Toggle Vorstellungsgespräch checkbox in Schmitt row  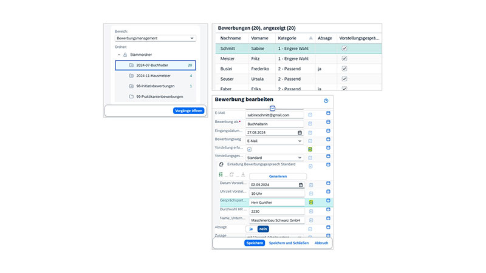(344, 49)
